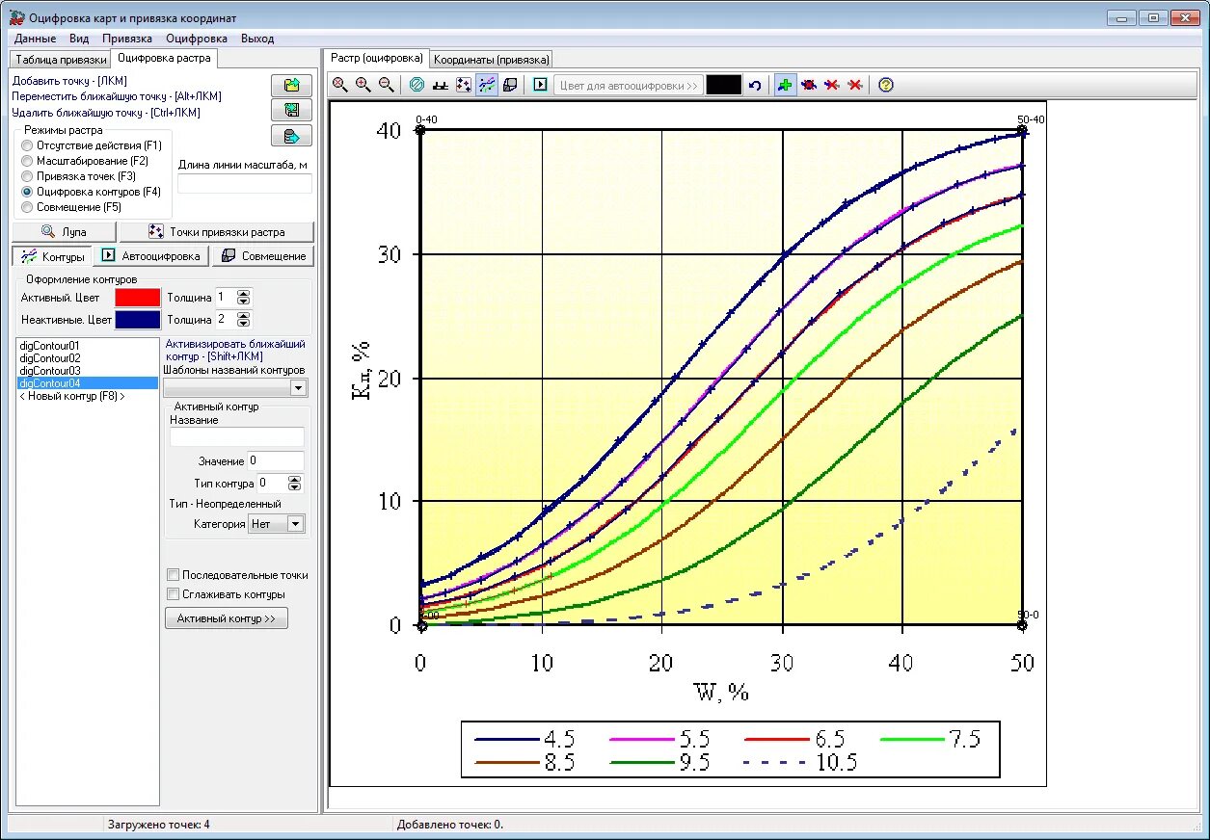Click 'Длина линии масштаба' input field

(x=245, y=183)
